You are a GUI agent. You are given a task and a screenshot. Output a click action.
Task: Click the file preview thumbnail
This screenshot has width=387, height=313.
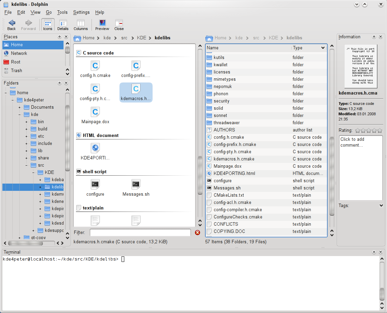[x=361, y=66]
